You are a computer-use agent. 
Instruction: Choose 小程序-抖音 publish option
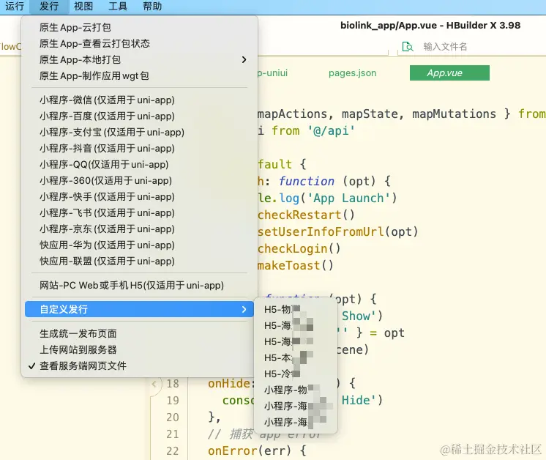[x=139, y=148]
